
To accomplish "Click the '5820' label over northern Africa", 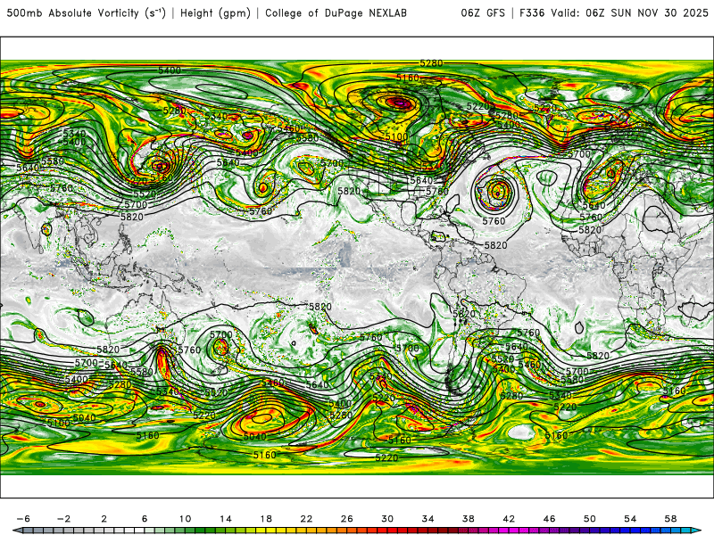I will [x=590, y=230].
